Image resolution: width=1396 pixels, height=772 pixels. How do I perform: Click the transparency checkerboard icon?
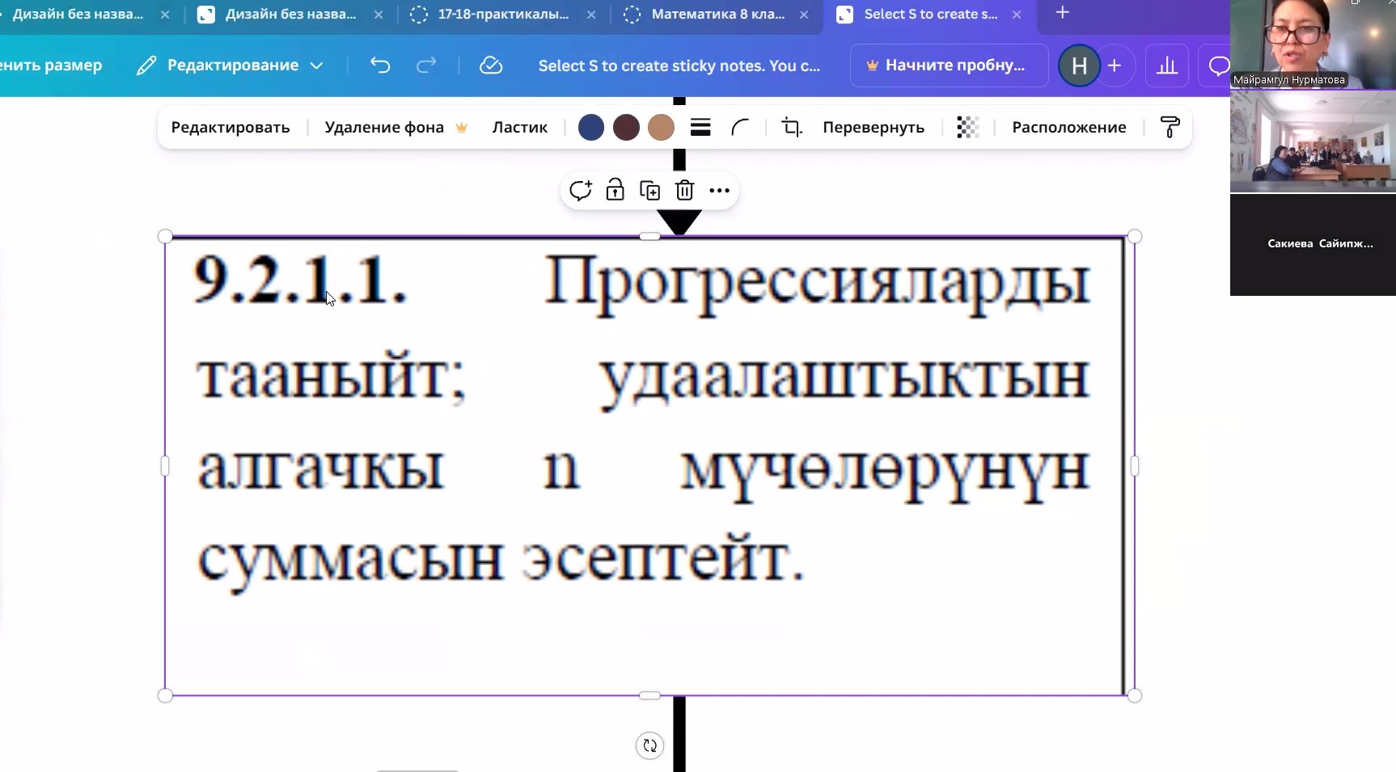(967, 127)
